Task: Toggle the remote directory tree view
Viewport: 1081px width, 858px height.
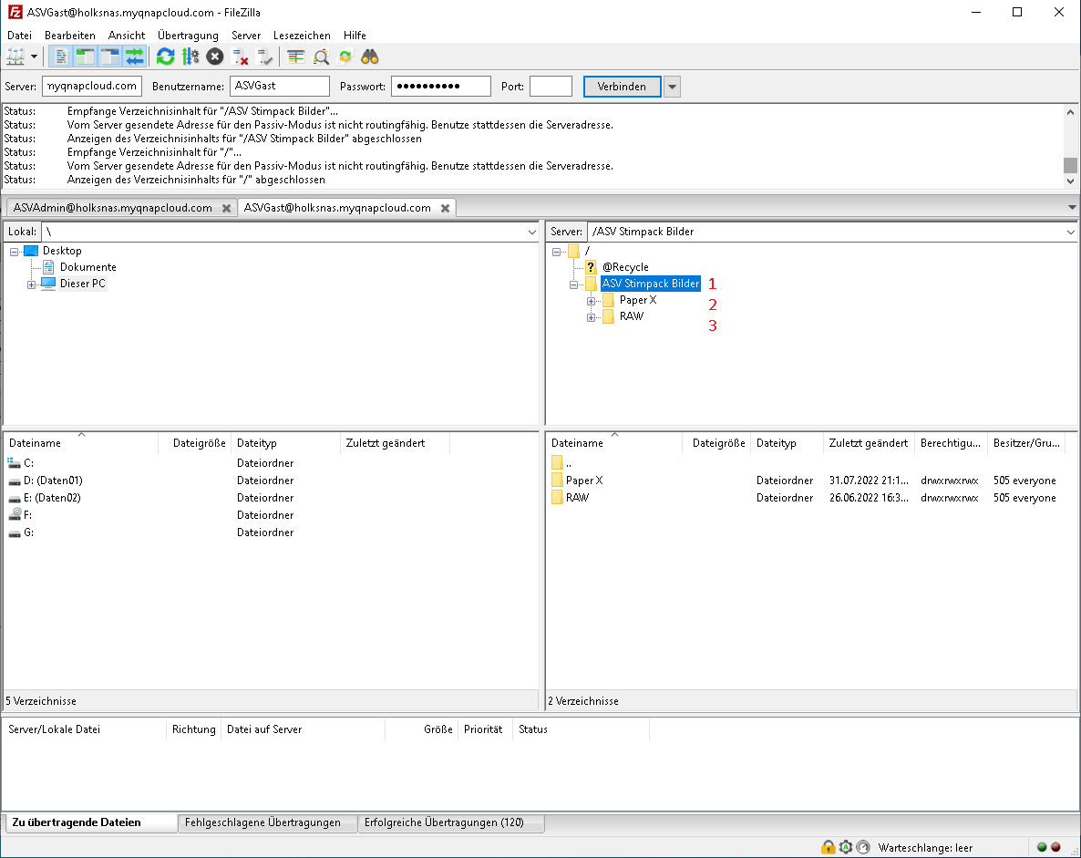Action: (109, 57)
